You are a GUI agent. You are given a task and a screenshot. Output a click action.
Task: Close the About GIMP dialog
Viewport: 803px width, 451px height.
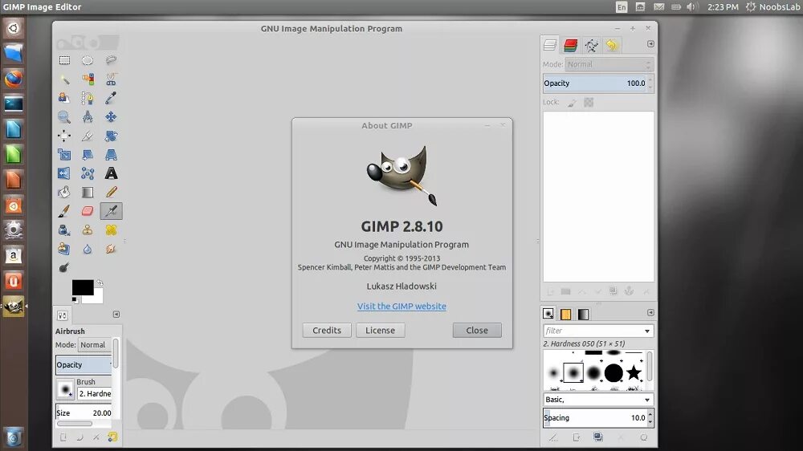coord(477,330)
